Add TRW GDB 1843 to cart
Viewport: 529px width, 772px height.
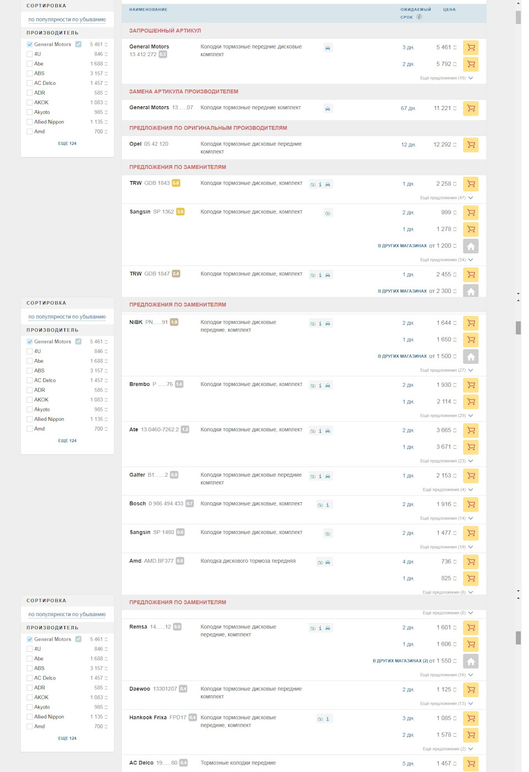[x=471, y=184]
